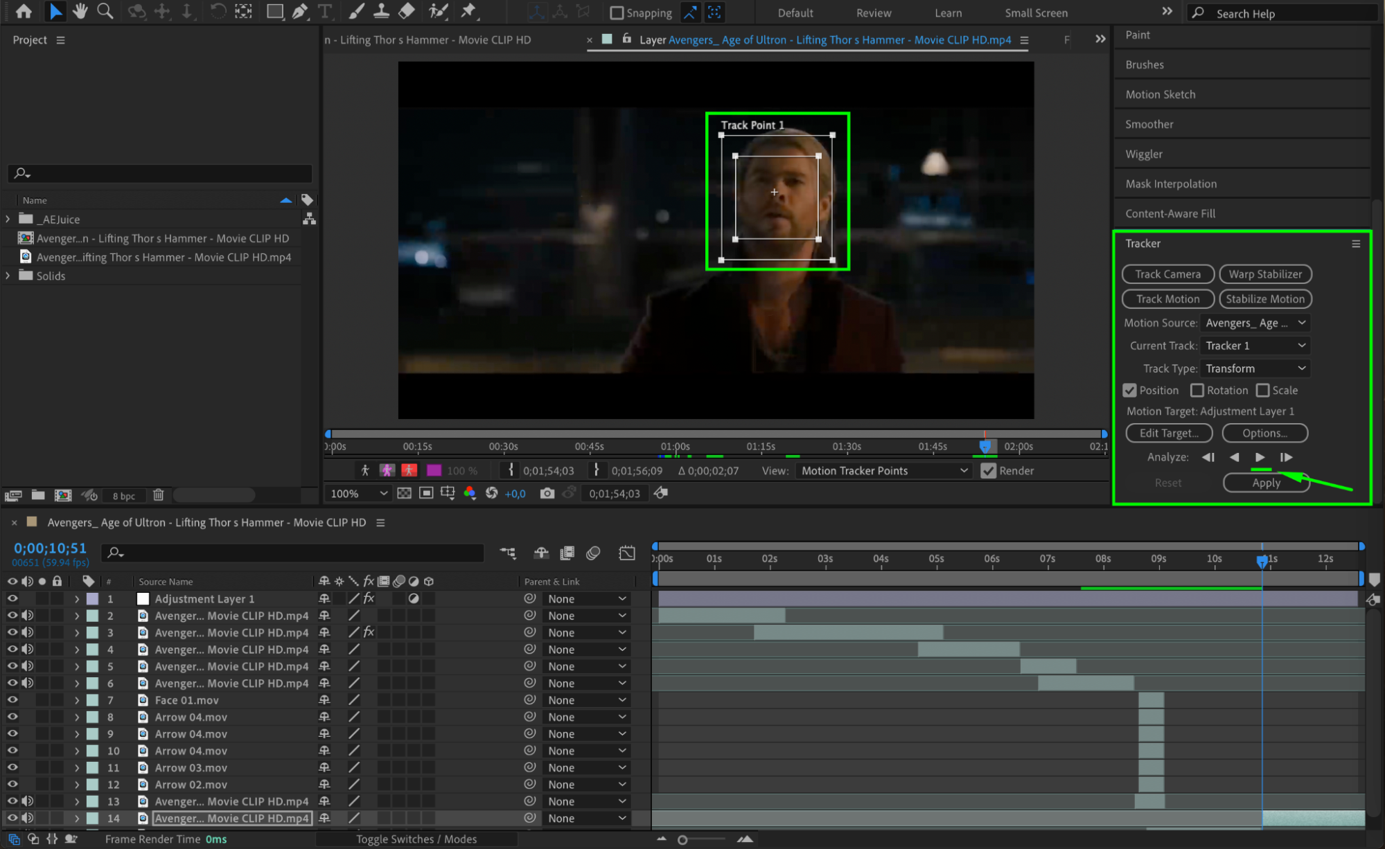This screenshot has width=1385, height=849.
Task: Select the Type tool
Action: tap(324, 11)
